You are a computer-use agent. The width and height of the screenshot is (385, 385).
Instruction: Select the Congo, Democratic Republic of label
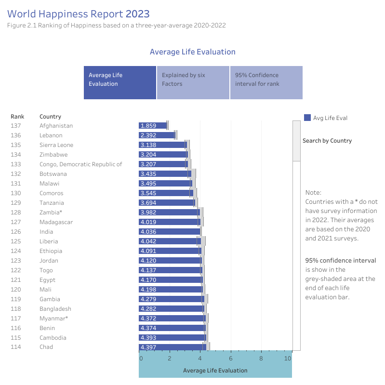[x=80, y=164]
